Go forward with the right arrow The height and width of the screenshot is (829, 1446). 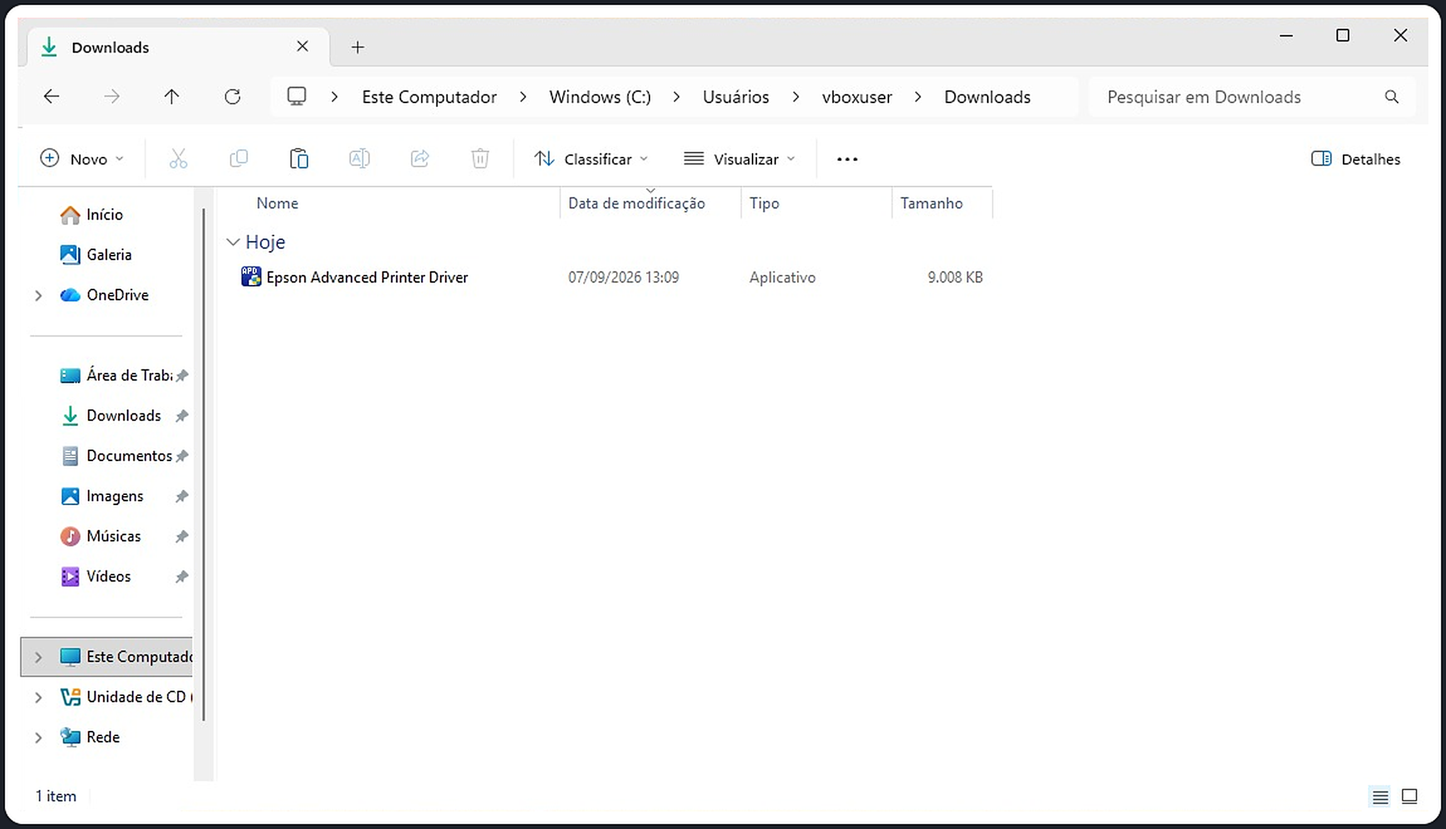pyautogui.click(x=111, y=97)
